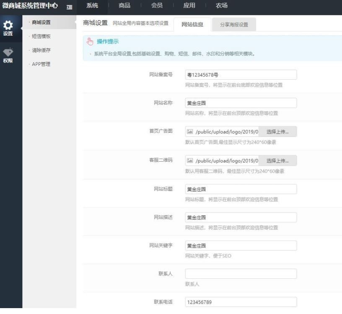Select 清除缓存 in the sidebar

41,50
